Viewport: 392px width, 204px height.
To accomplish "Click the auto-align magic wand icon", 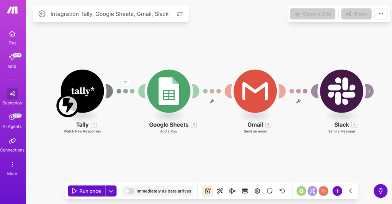I will click(x=220, y=191).
